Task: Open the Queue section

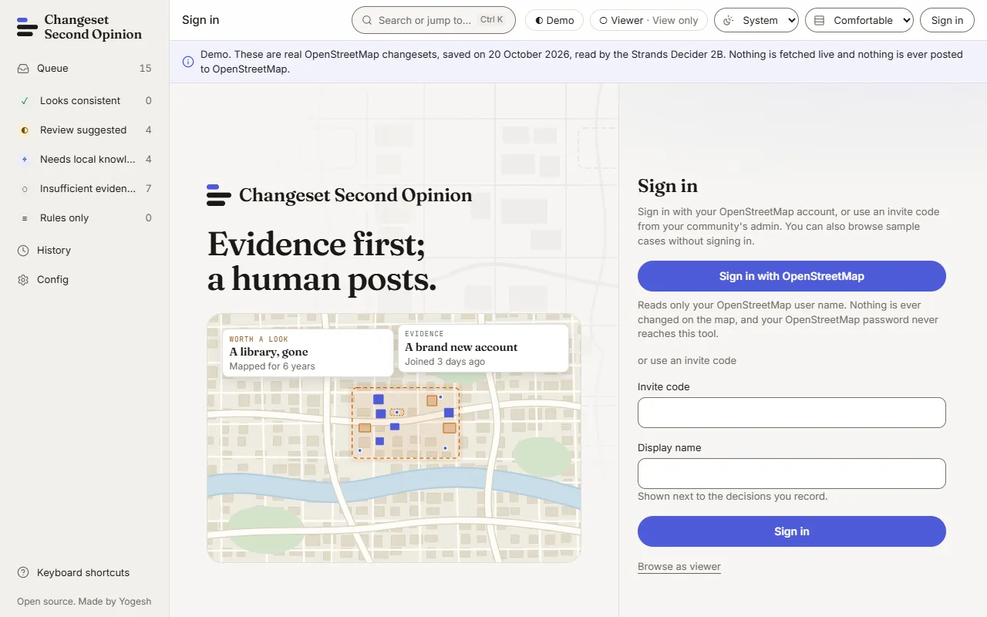Action: click(85, 69)
